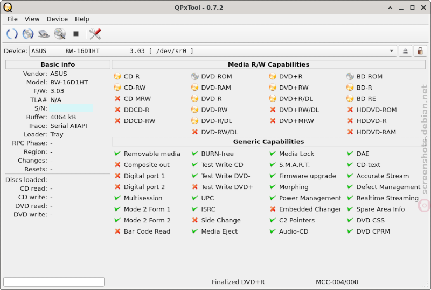Click the Generic Capabilities header
The width and height of the screenshot is (431, 290).
click(268, 142)
